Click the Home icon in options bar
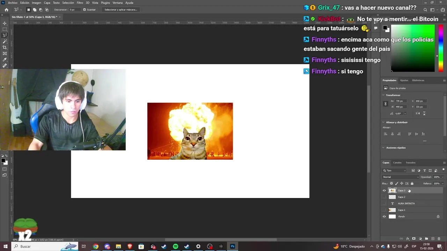Viewport: 447px width, 251px height. pyautogui.click(x=6, y=10)
